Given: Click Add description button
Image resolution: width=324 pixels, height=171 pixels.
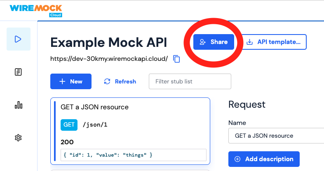Looking at the screenshot, I should (264, 159).
